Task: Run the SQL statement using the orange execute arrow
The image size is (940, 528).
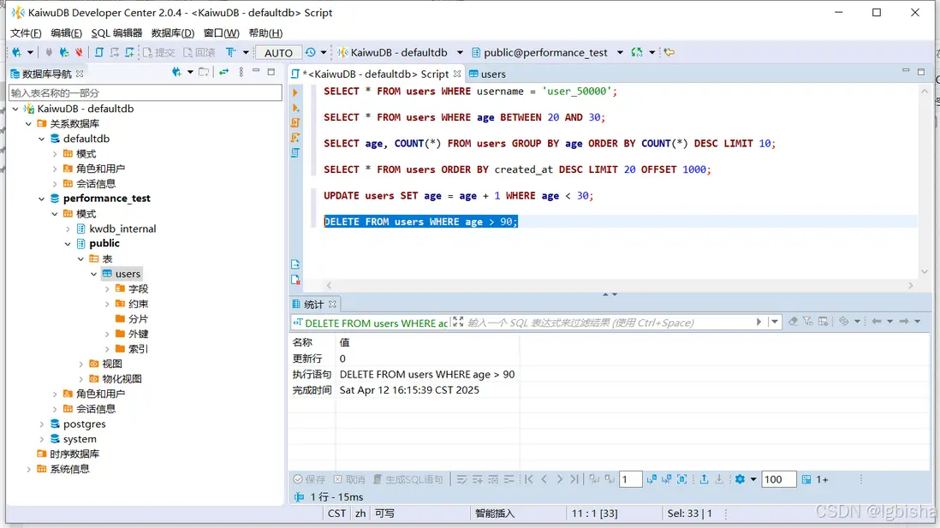Action: click(x=295, y=92)
